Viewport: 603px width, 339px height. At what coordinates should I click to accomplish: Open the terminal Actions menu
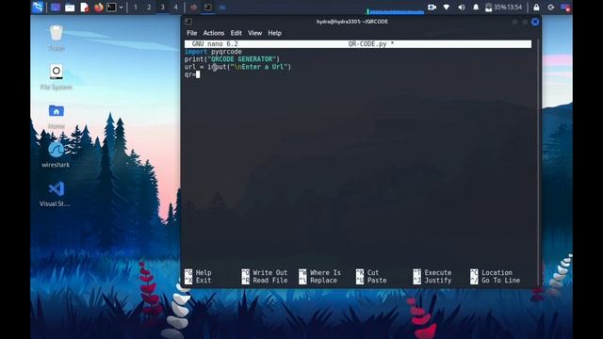click(x=214, y=33)
